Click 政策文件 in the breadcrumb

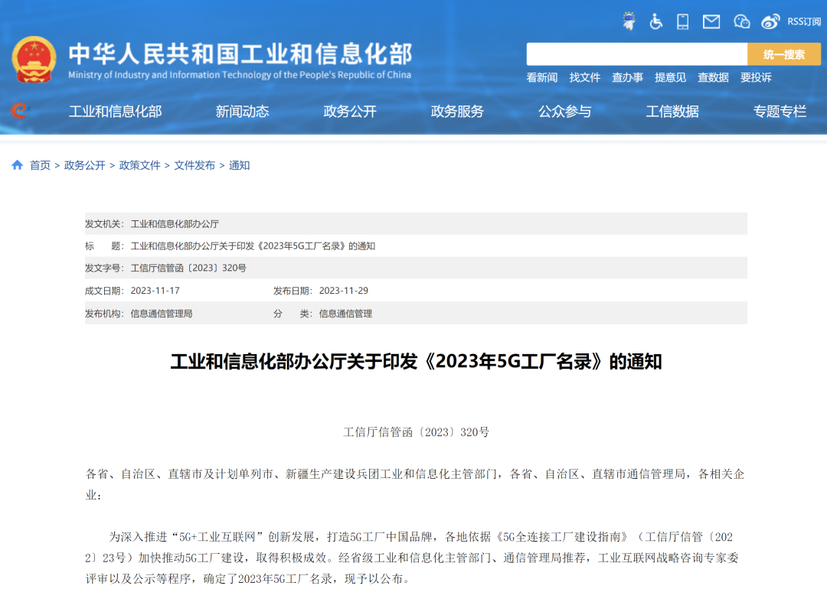tap(140, 165)
